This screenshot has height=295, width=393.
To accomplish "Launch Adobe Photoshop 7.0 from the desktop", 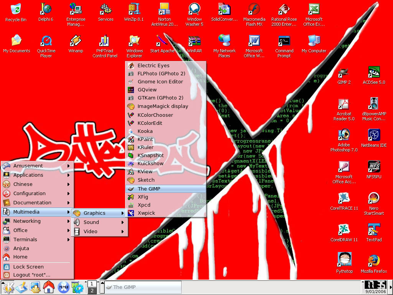I will (x=344, y=141).
